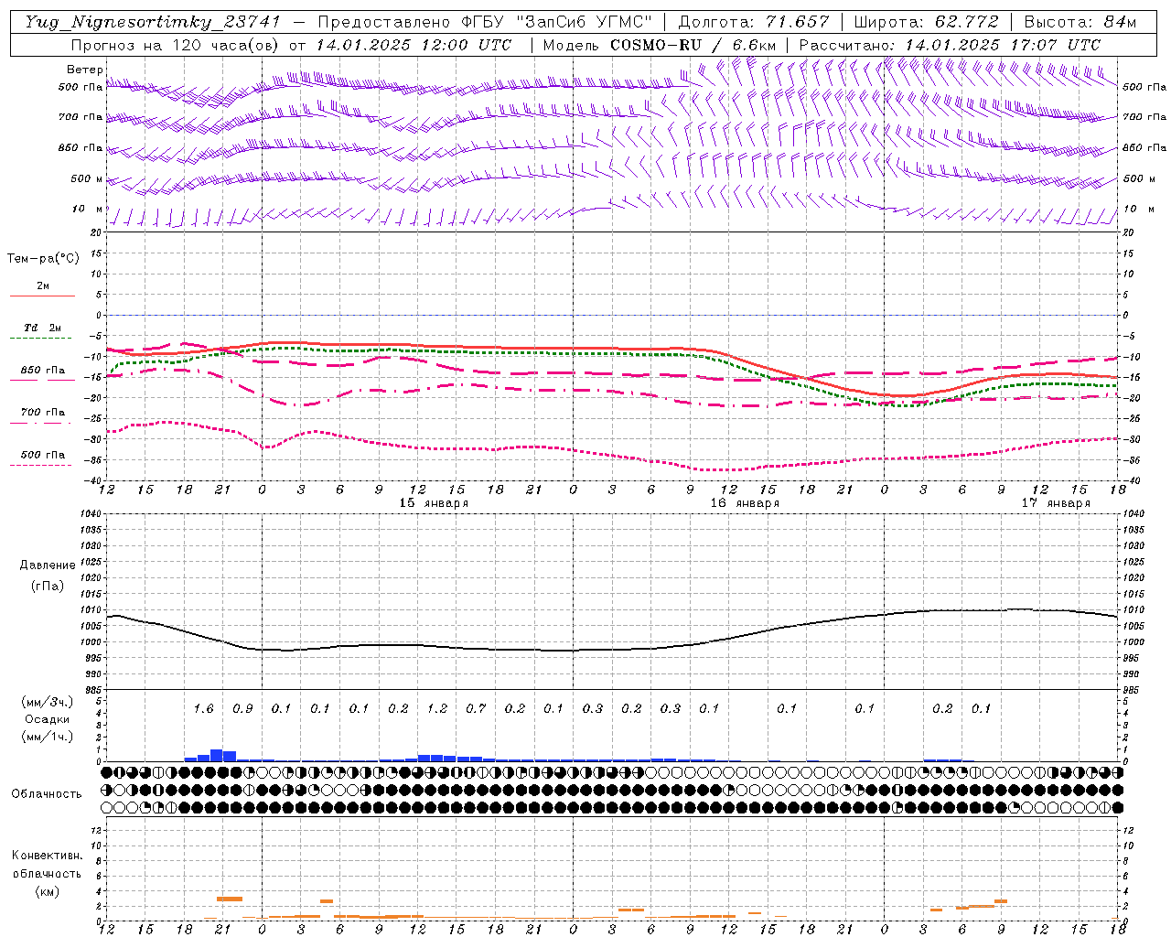Click the 2м temperature legend entry

click(43, 286)
